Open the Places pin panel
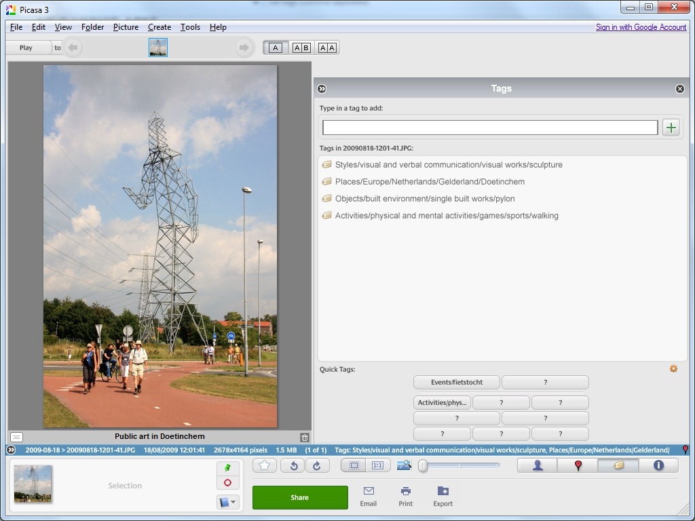This screenshot has width=695, height=521. tap(578, 465)
